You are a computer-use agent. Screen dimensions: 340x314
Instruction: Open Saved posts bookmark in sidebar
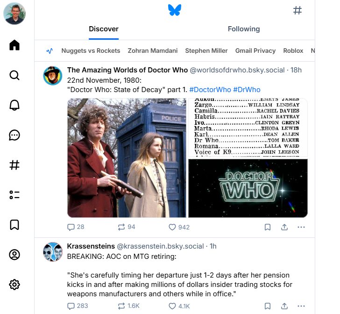(x=14, y=225)
